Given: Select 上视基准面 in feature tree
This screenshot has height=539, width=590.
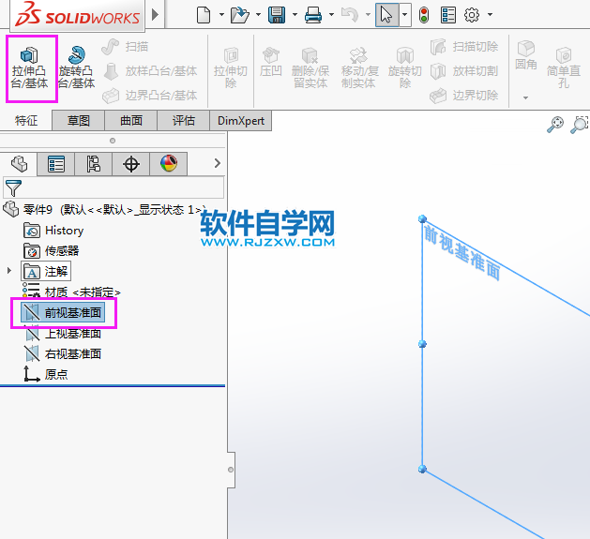Looking at the screenshot, I should point(63,334).
